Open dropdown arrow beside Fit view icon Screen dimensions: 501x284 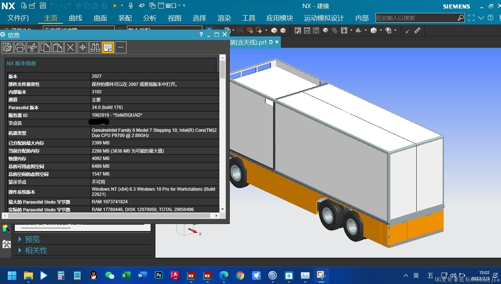coord(351,30)
